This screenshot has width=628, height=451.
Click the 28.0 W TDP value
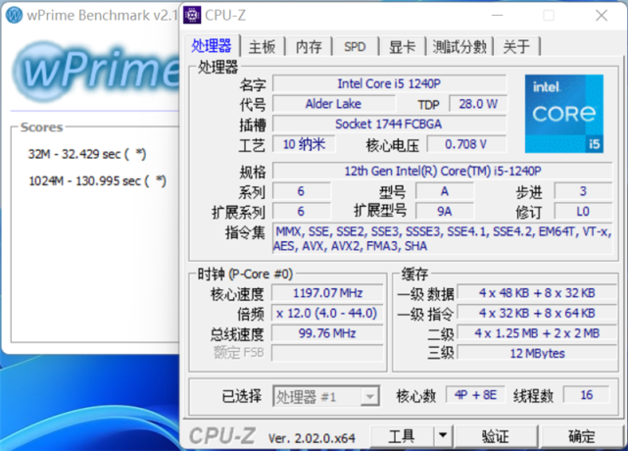478,104
